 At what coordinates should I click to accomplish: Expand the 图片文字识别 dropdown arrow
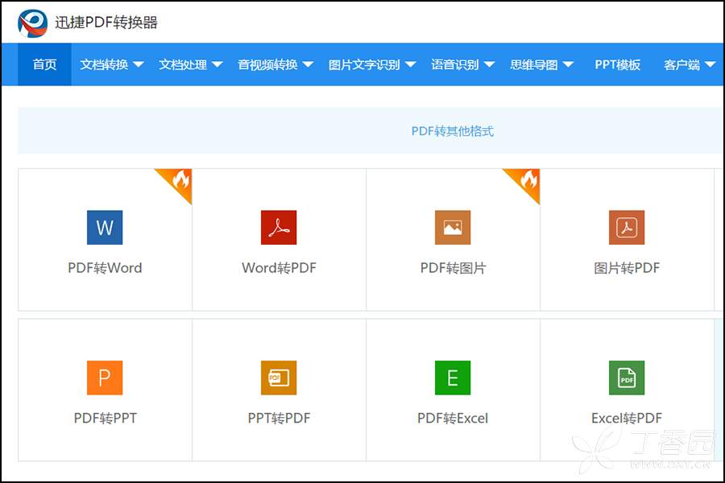410,64
